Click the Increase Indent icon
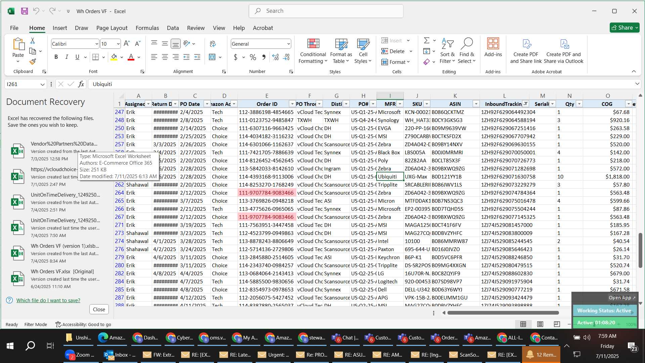Viewport: 645px width, 363px height. click(x=197, y=57)
